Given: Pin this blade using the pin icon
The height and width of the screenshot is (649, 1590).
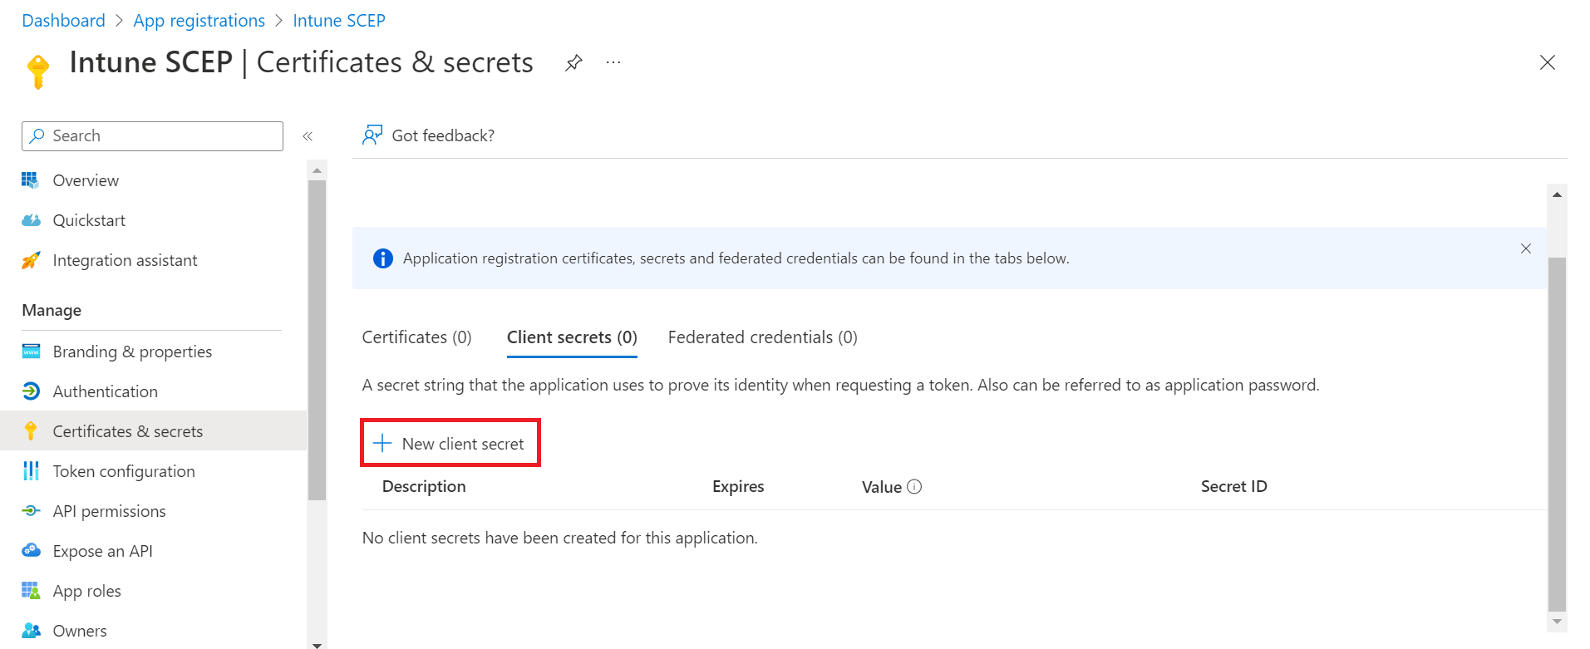Looking at the screenshot, I should point(573,63).
